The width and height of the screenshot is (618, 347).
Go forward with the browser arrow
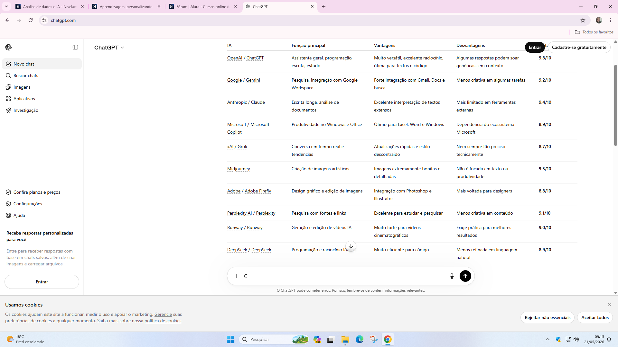[x=19, y=20]
